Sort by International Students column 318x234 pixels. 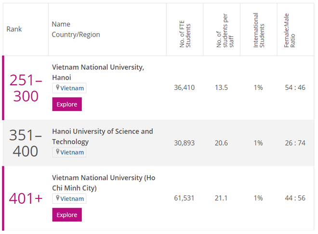click(x=259, y=30)
